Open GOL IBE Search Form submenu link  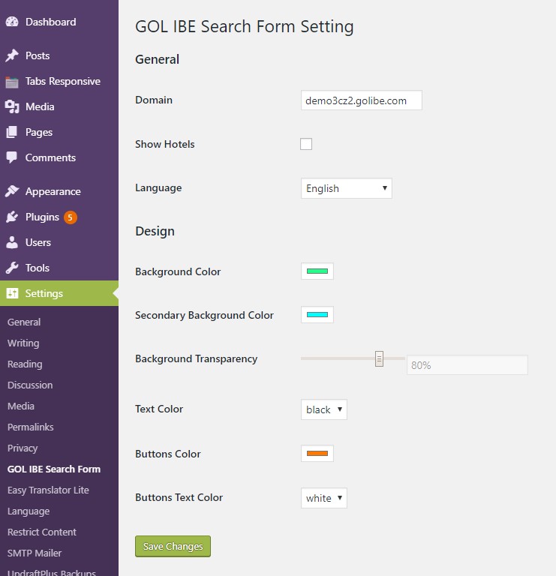click(x=54, y=469)
